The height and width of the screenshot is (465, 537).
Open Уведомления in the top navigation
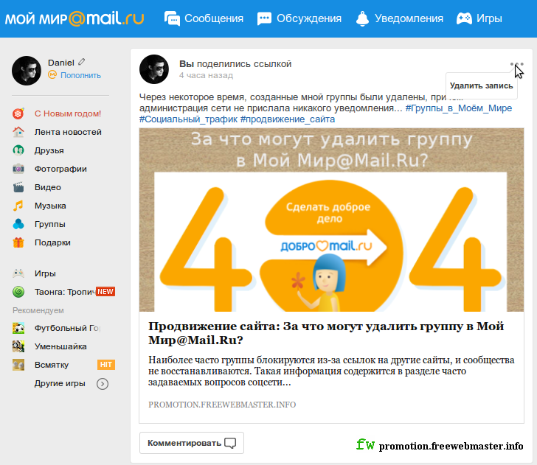tap(409, 18)
